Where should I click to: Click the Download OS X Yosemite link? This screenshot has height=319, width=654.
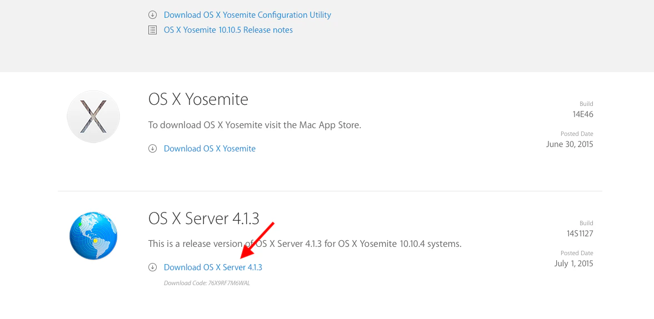[209, 149]
